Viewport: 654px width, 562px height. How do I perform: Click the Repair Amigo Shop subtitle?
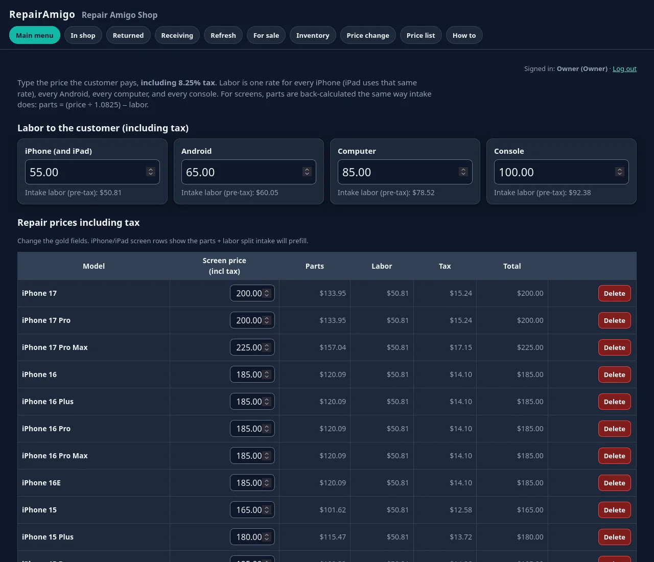point(120,15)
